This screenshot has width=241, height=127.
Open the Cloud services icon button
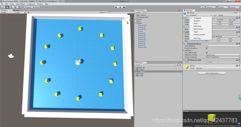[203, 7]
